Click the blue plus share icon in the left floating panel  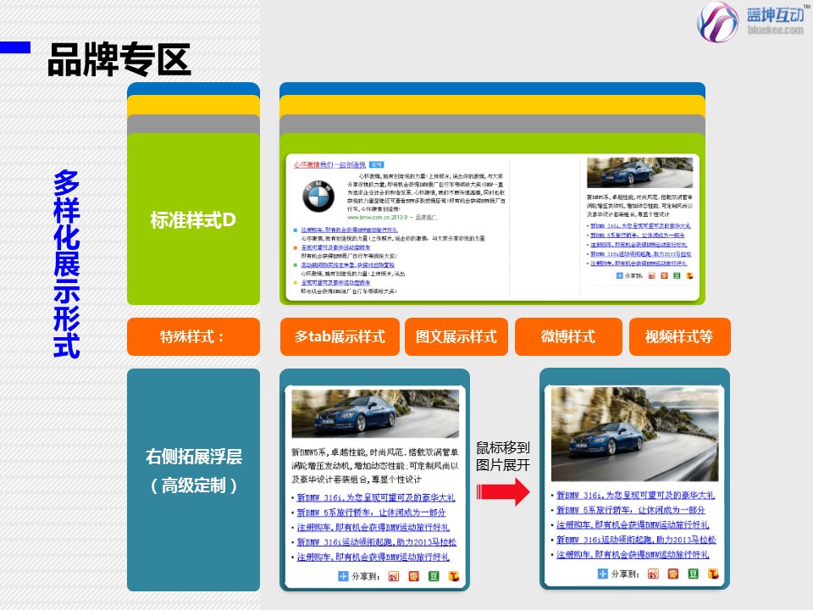(343, 577)
